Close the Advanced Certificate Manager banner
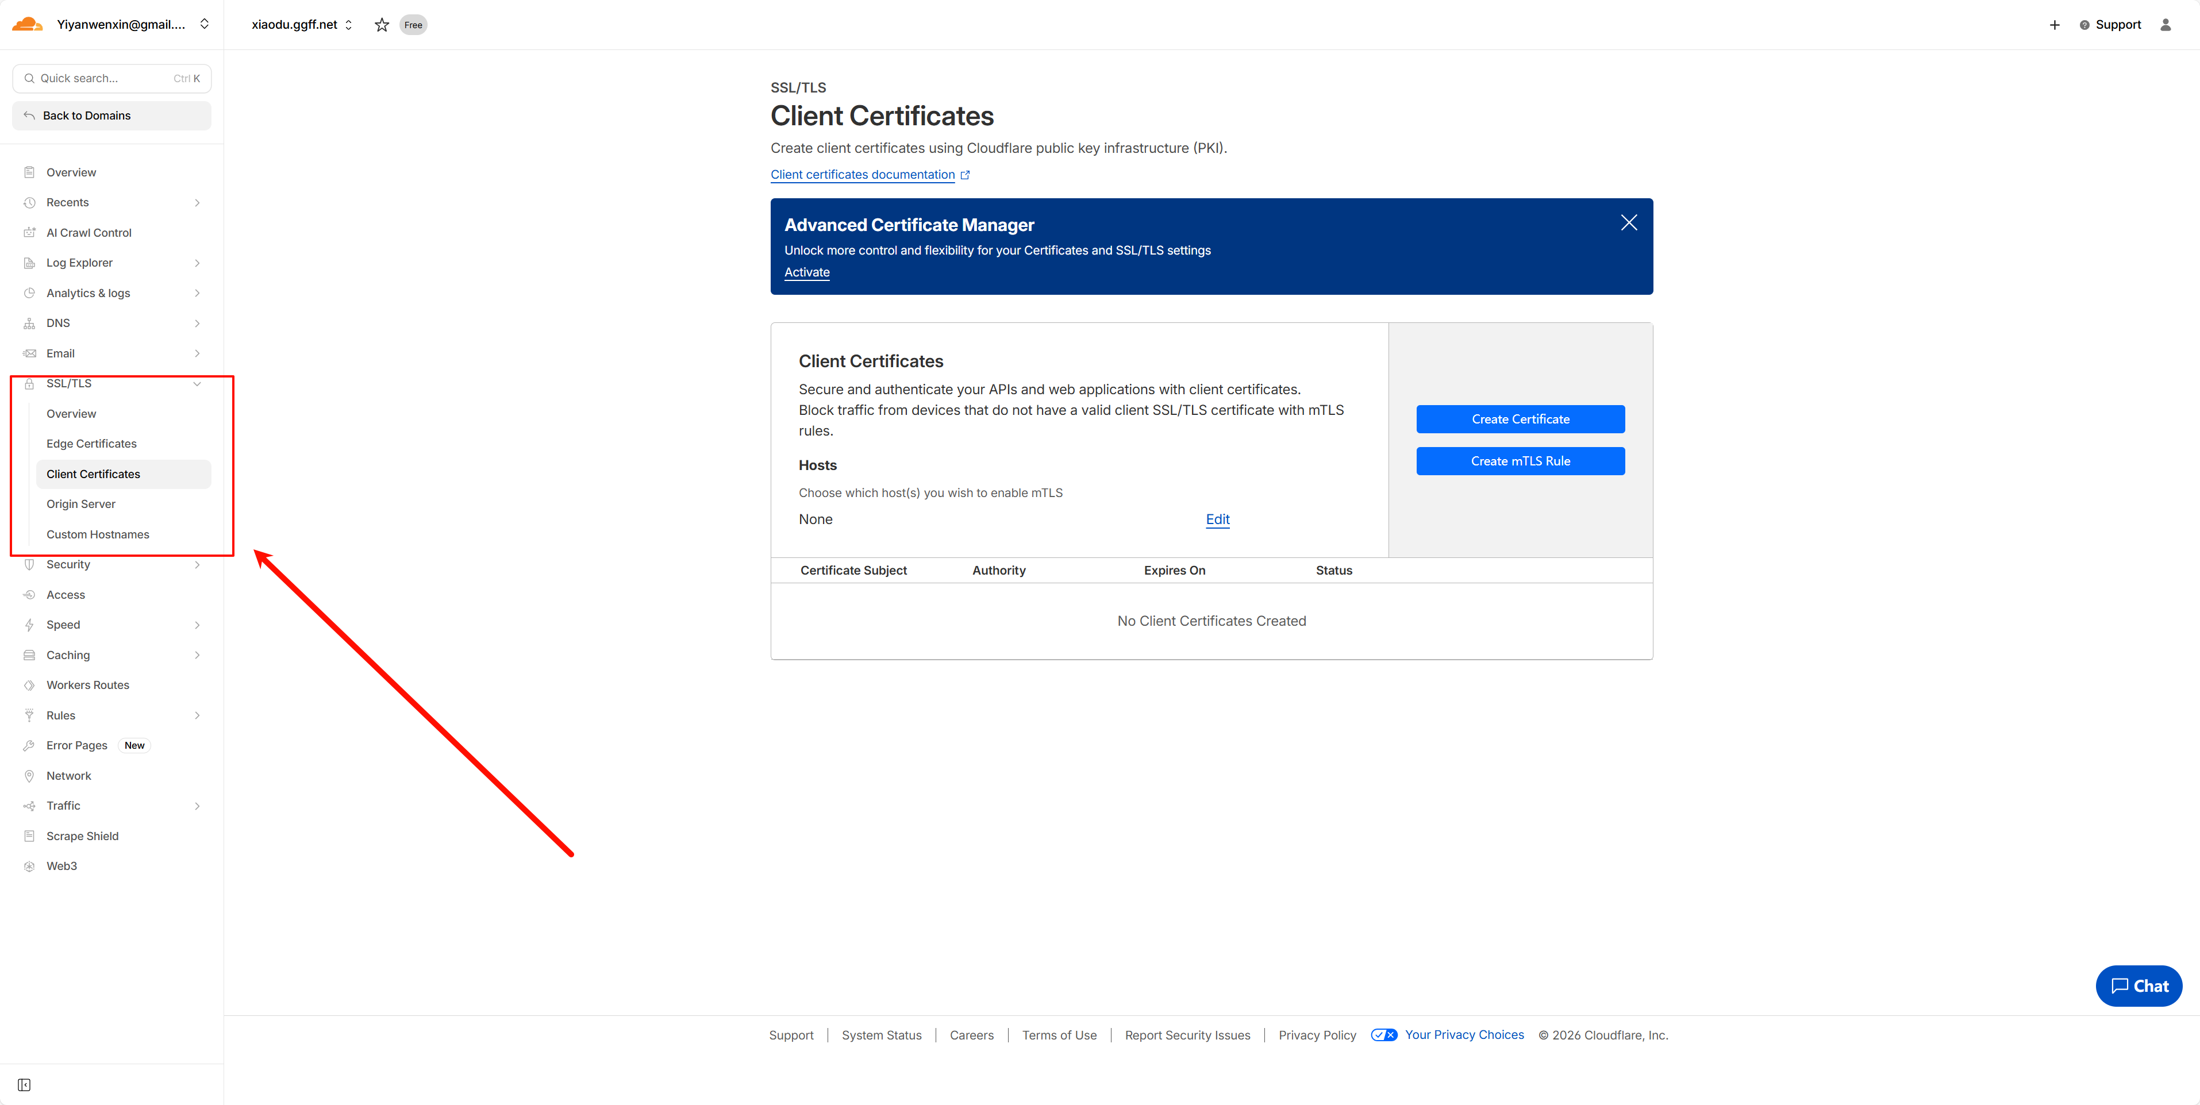 coord(1629,223)
